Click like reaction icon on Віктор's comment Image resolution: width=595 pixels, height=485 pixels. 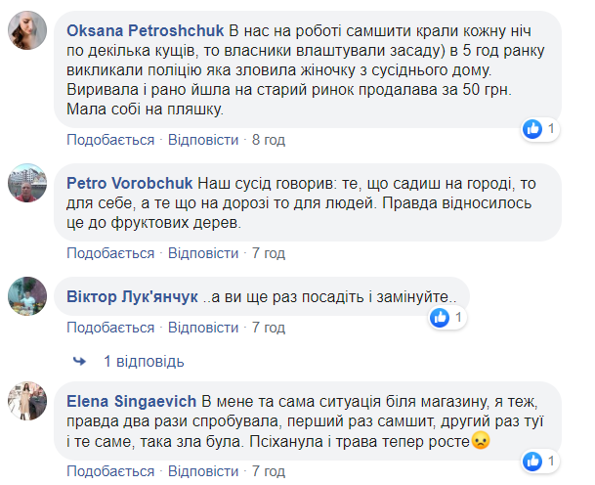click(x=440, y=317)
